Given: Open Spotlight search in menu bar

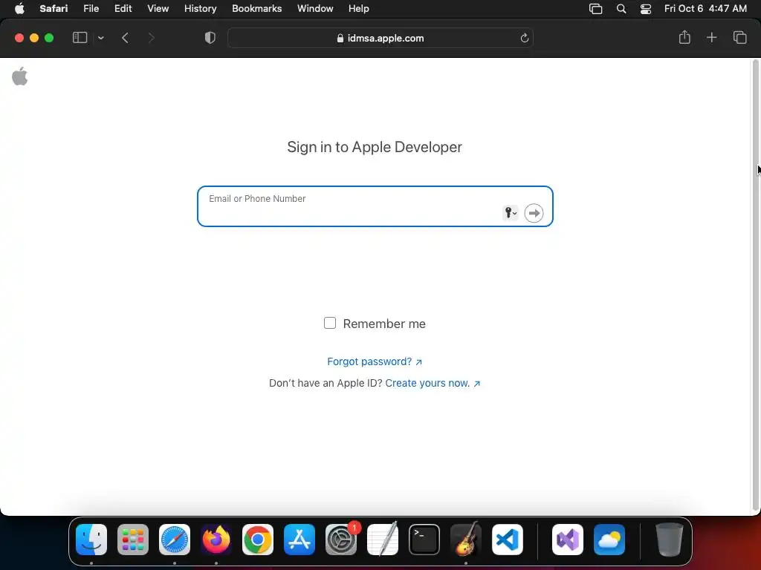Looking at the screenshot, I should pyautogui.click(x=621, y=9).
